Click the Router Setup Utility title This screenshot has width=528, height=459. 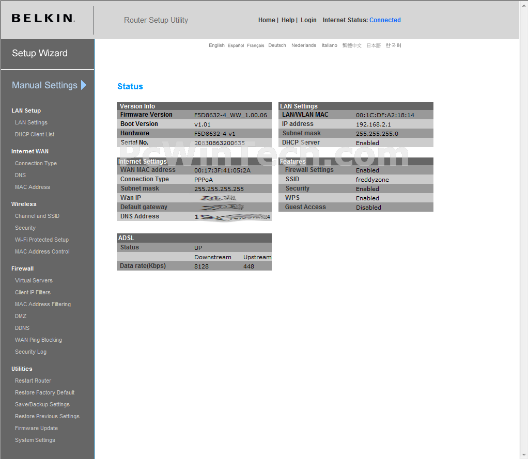156,20
